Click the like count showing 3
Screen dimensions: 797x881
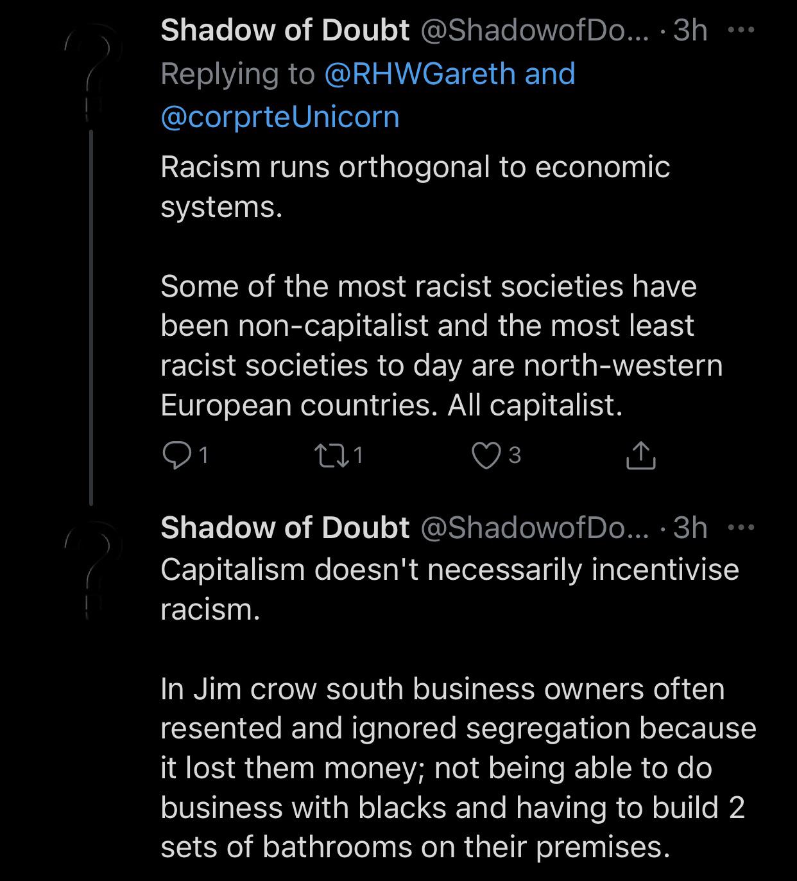515,455
